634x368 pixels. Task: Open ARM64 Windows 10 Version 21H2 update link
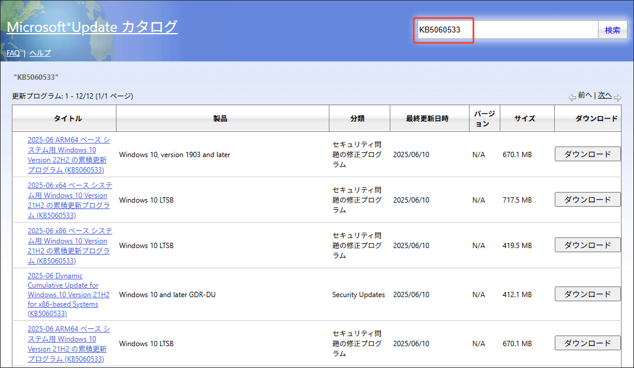tap(69, 344)
